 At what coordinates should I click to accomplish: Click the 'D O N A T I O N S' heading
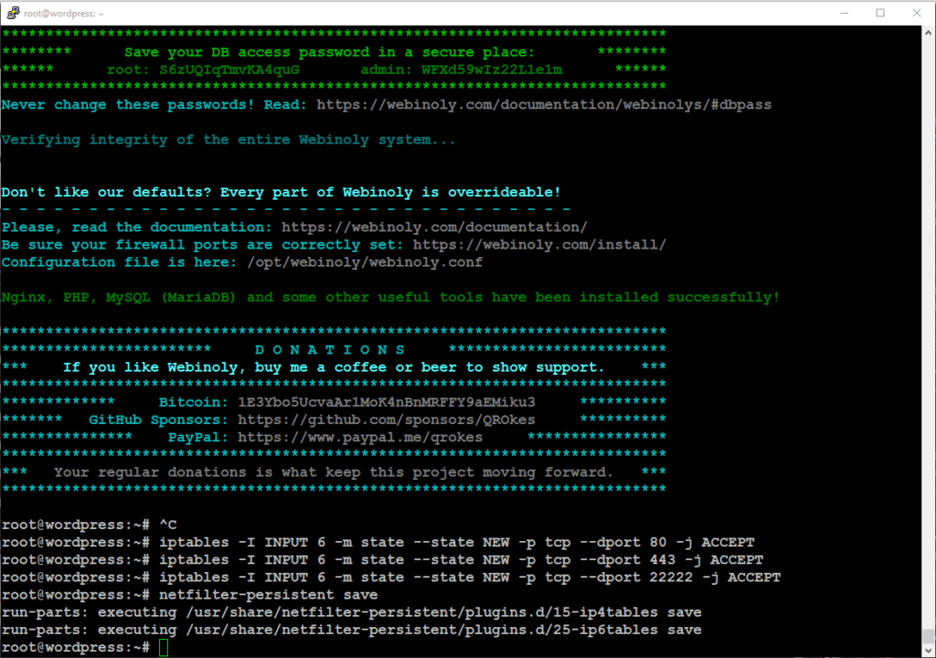[330, 350]
